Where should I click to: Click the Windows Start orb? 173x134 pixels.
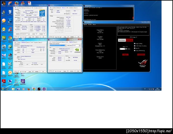tap(3, 89)
